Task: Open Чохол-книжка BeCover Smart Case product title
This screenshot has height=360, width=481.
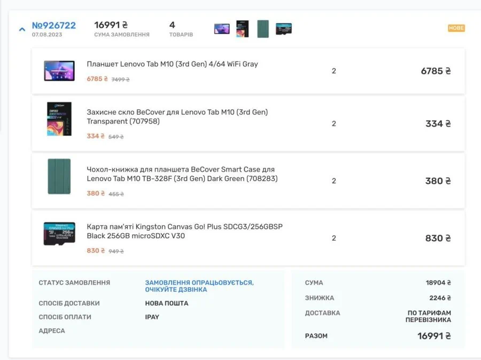Action: [x=182, y=174]
